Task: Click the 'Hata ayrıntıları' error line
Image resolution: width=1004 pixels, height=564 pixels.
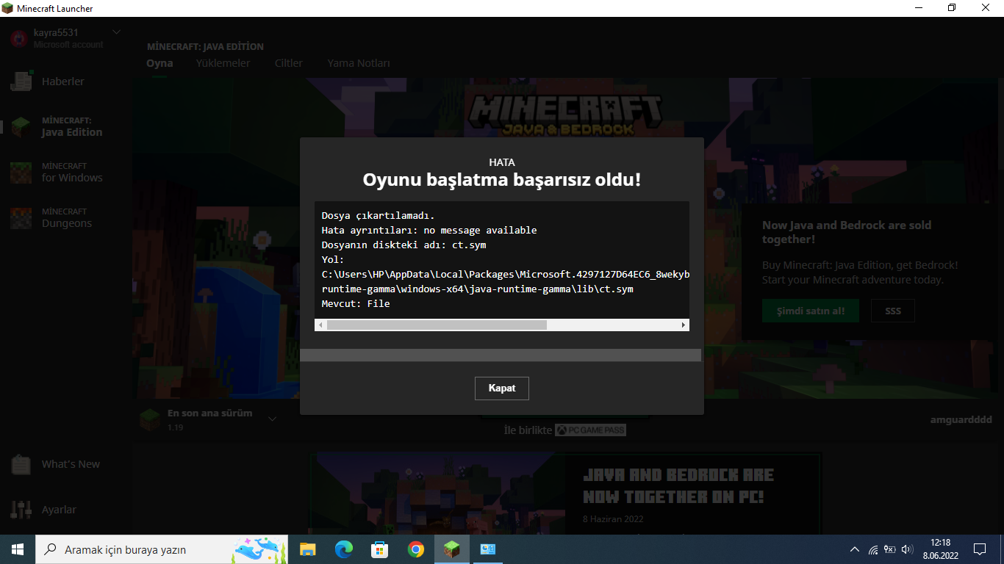Action: coord(429,230)
